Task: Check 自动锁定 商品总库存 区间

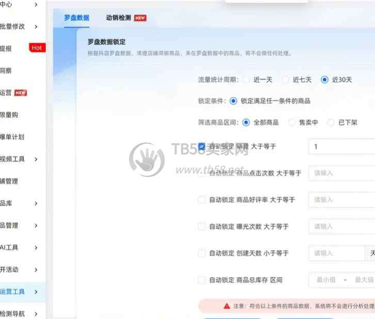Action: (x=202, y=280)
